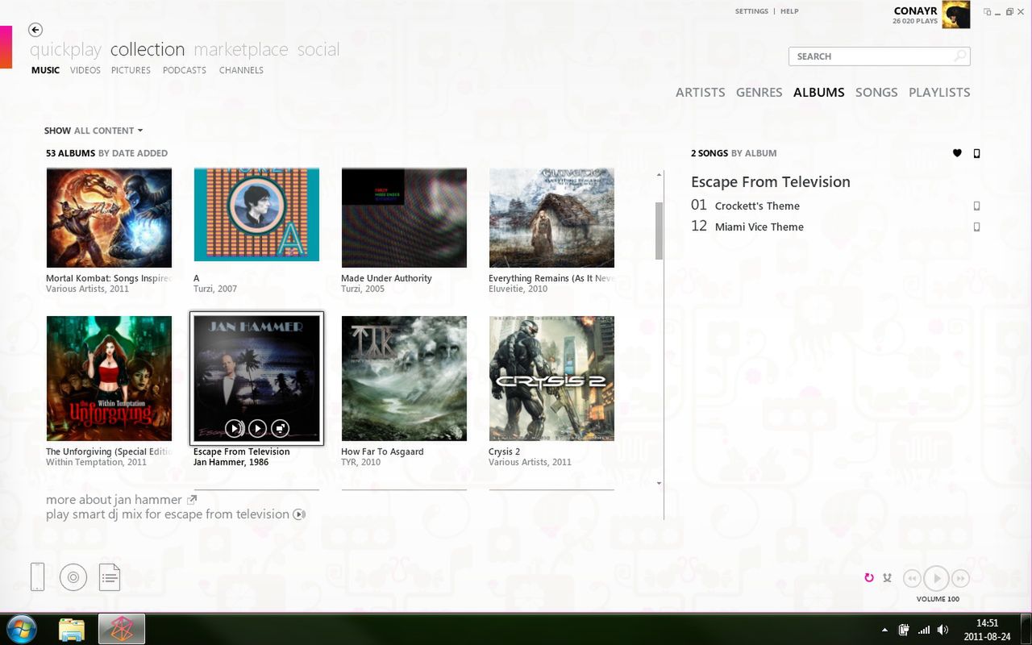Screen dimensions: 1032x645
Task: Click the album list scrollbar thumb
Action: tap(659, 231)
